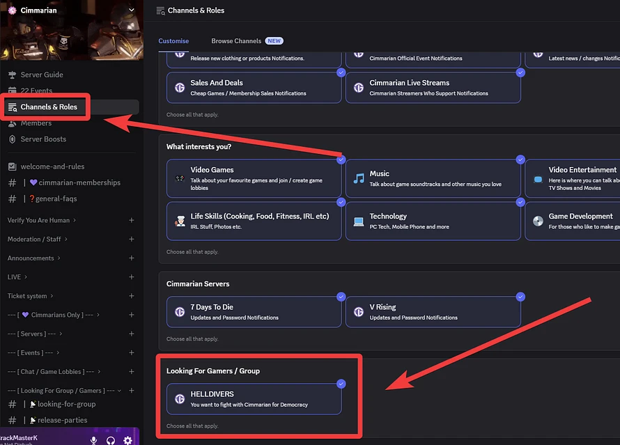The image size is (620, 445).
Task: Expand the Moderation / Staff category
Action: [37, 239]
